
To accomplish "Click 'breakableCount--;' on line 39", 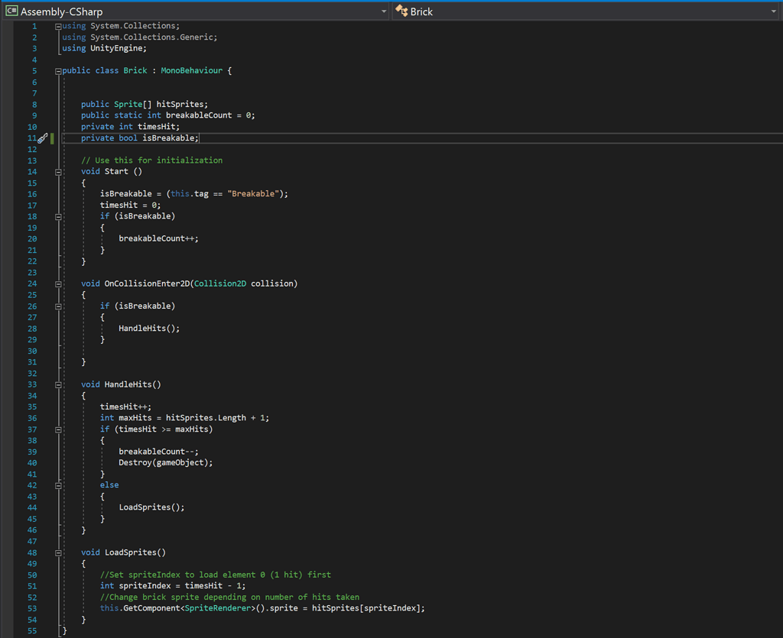I will pyautogui.click(x=158, y=452).
